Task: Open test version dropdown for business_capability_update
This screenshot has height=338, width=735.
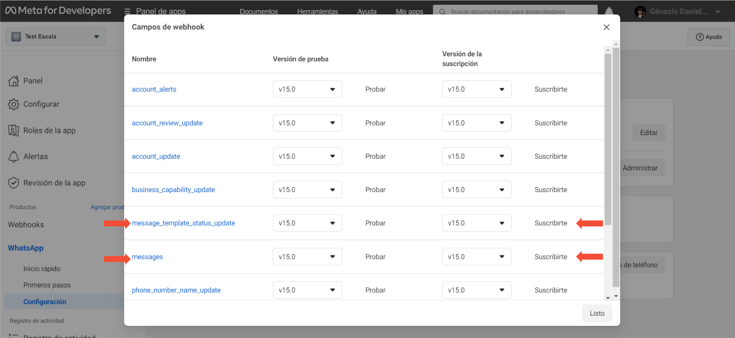Action: click(x=307, y=190)
